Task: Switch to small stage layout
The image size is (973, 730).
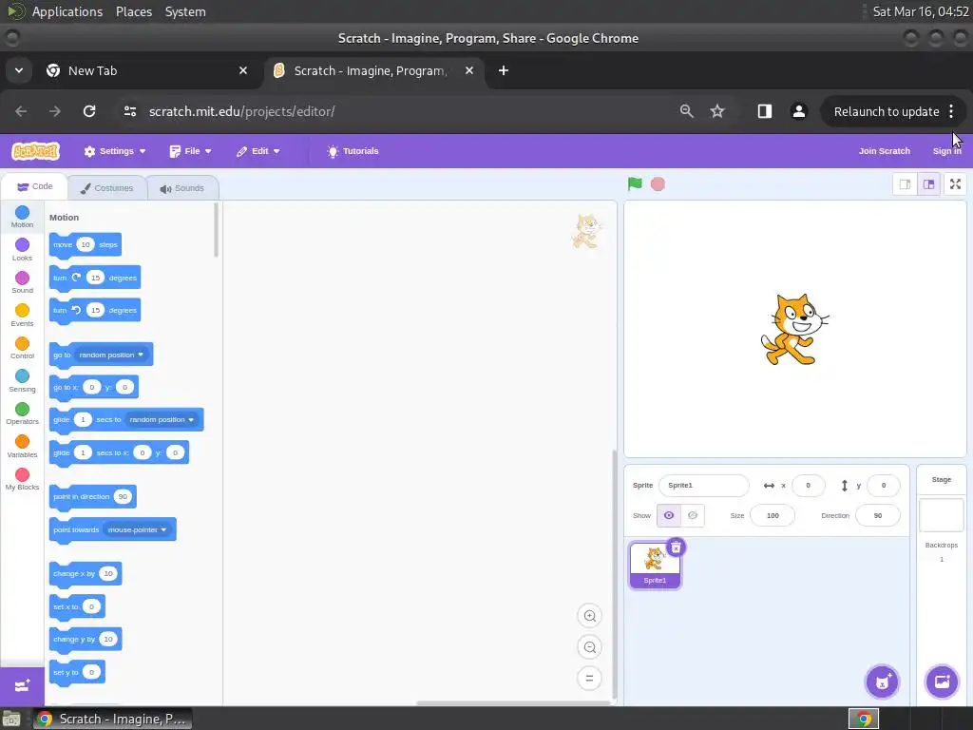Action: [x=906, y=184]
